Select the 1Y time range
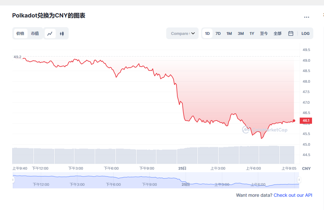This screenshot has height=210, width=324. [x=252, y=33]
